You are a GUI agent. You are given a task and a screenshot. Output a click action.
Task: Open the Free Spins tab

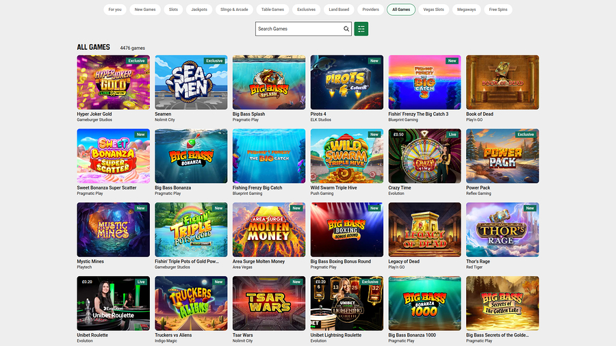498,10
